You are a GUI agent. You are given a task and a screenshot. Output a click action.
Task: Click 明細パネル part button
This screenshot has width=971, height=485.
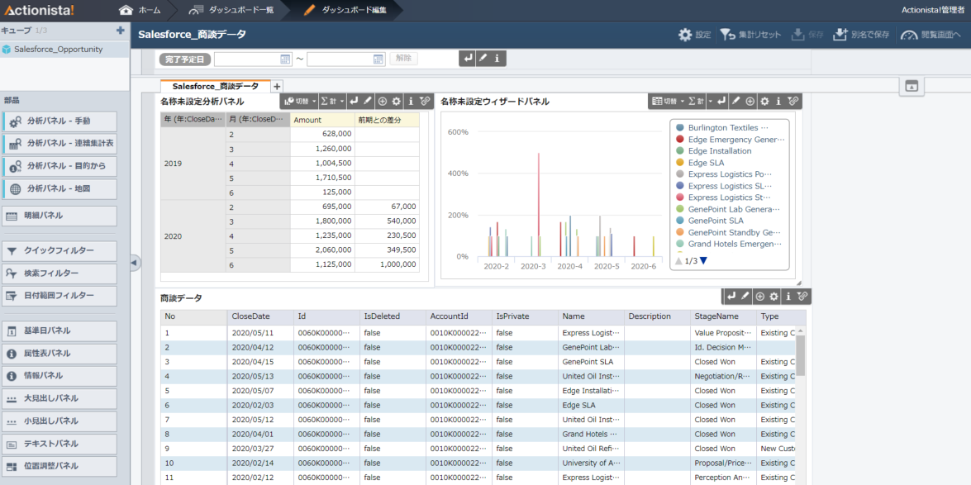59,216
